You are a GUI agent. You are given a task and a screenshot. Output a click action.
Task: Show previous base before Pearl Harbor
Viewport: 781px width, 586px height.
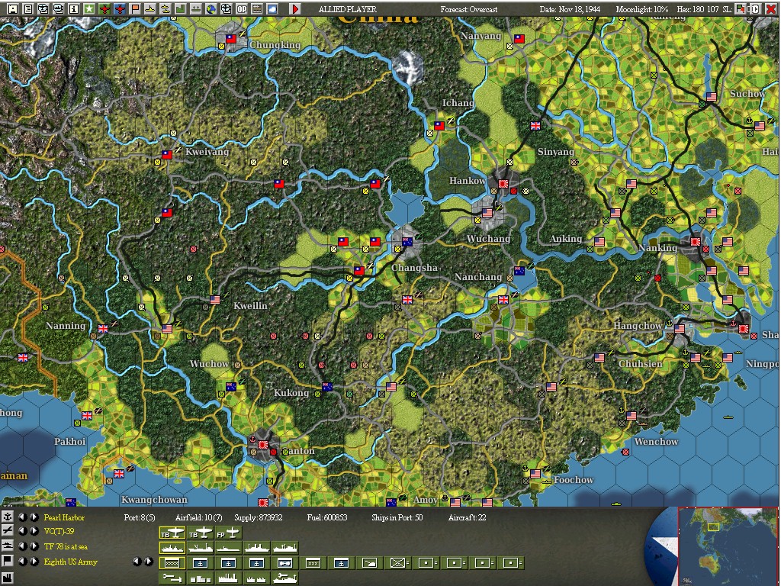(x=22, y=517)
